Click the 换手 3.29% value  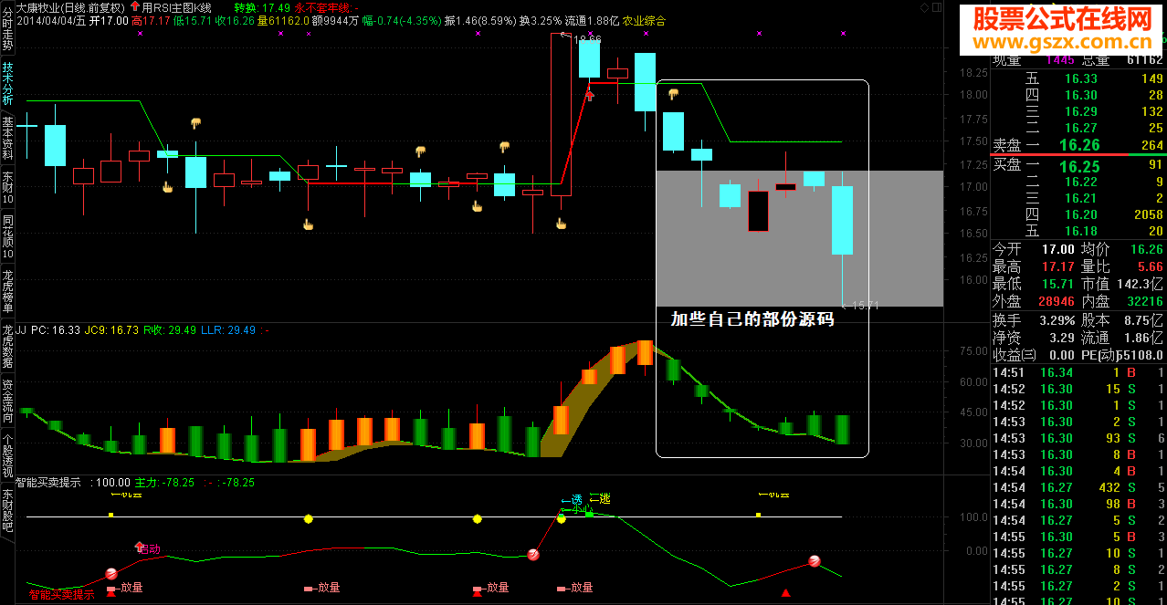[1057, 320]
